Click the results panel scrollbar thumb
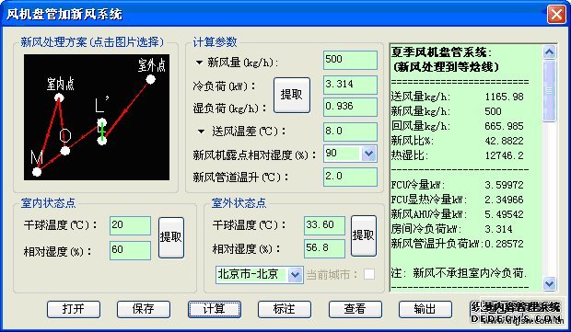571x332 pixels. pos(549,91)
